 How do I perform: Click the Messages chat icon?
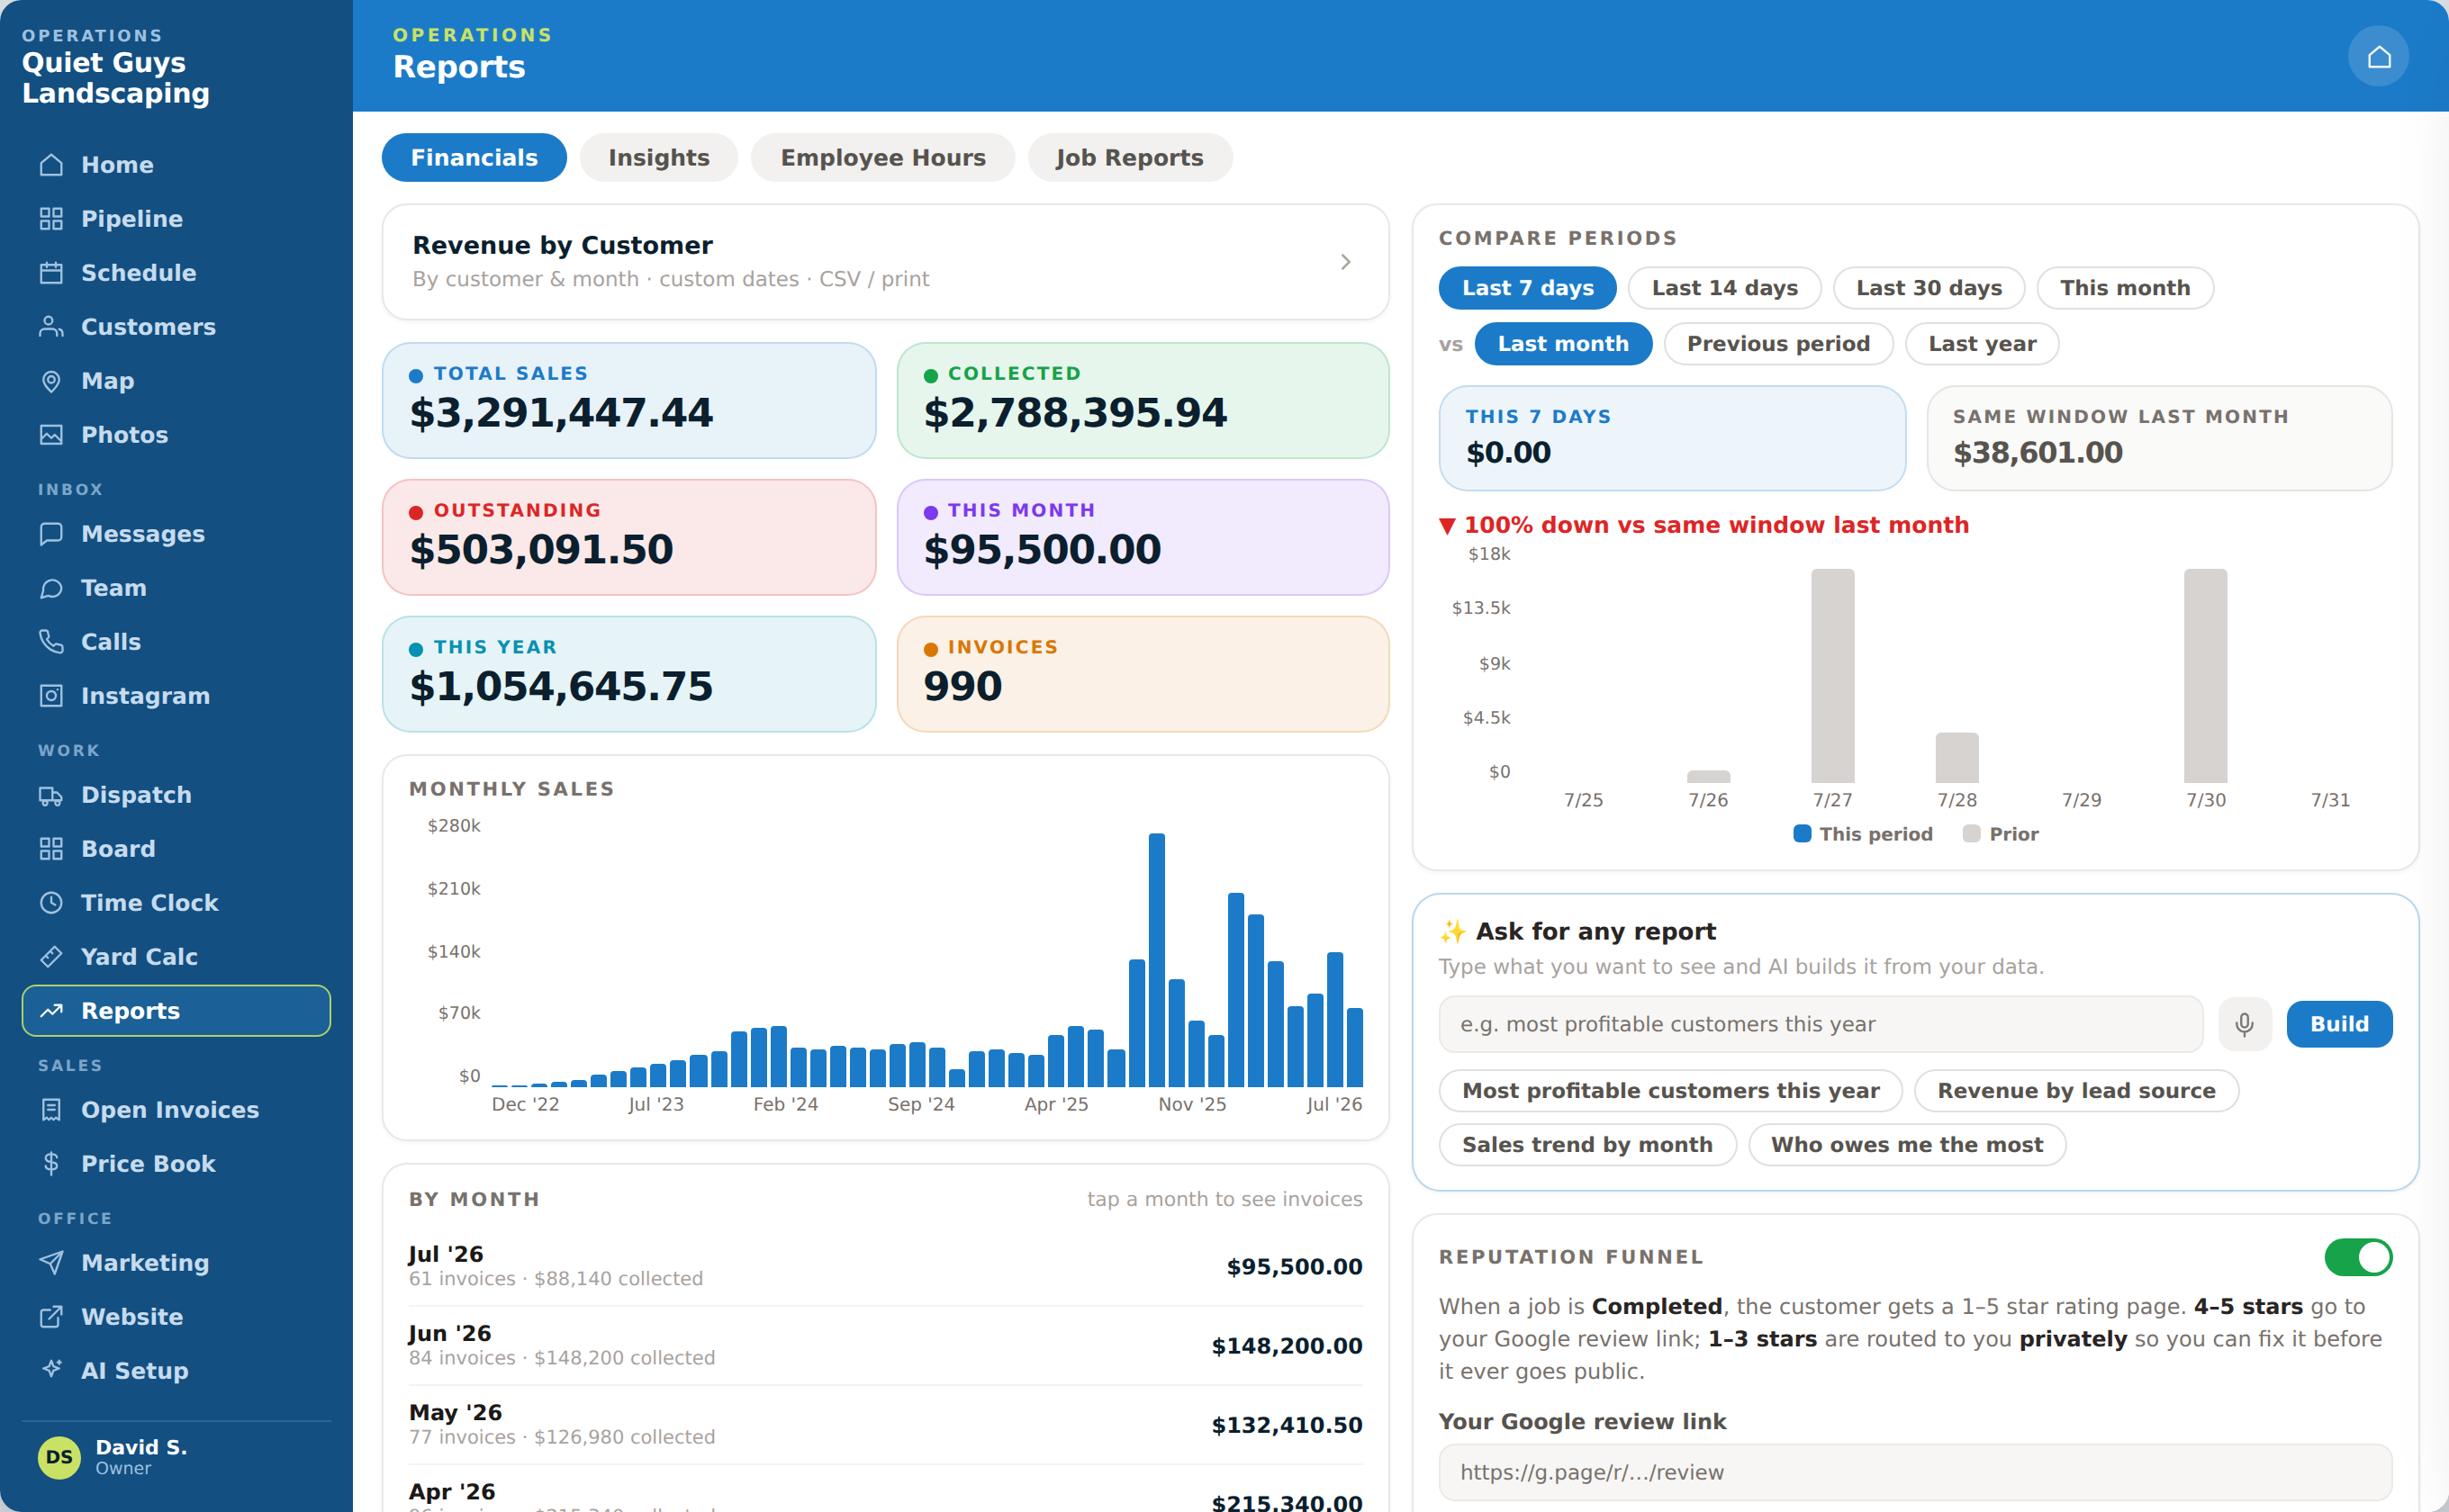click(51, 534)
